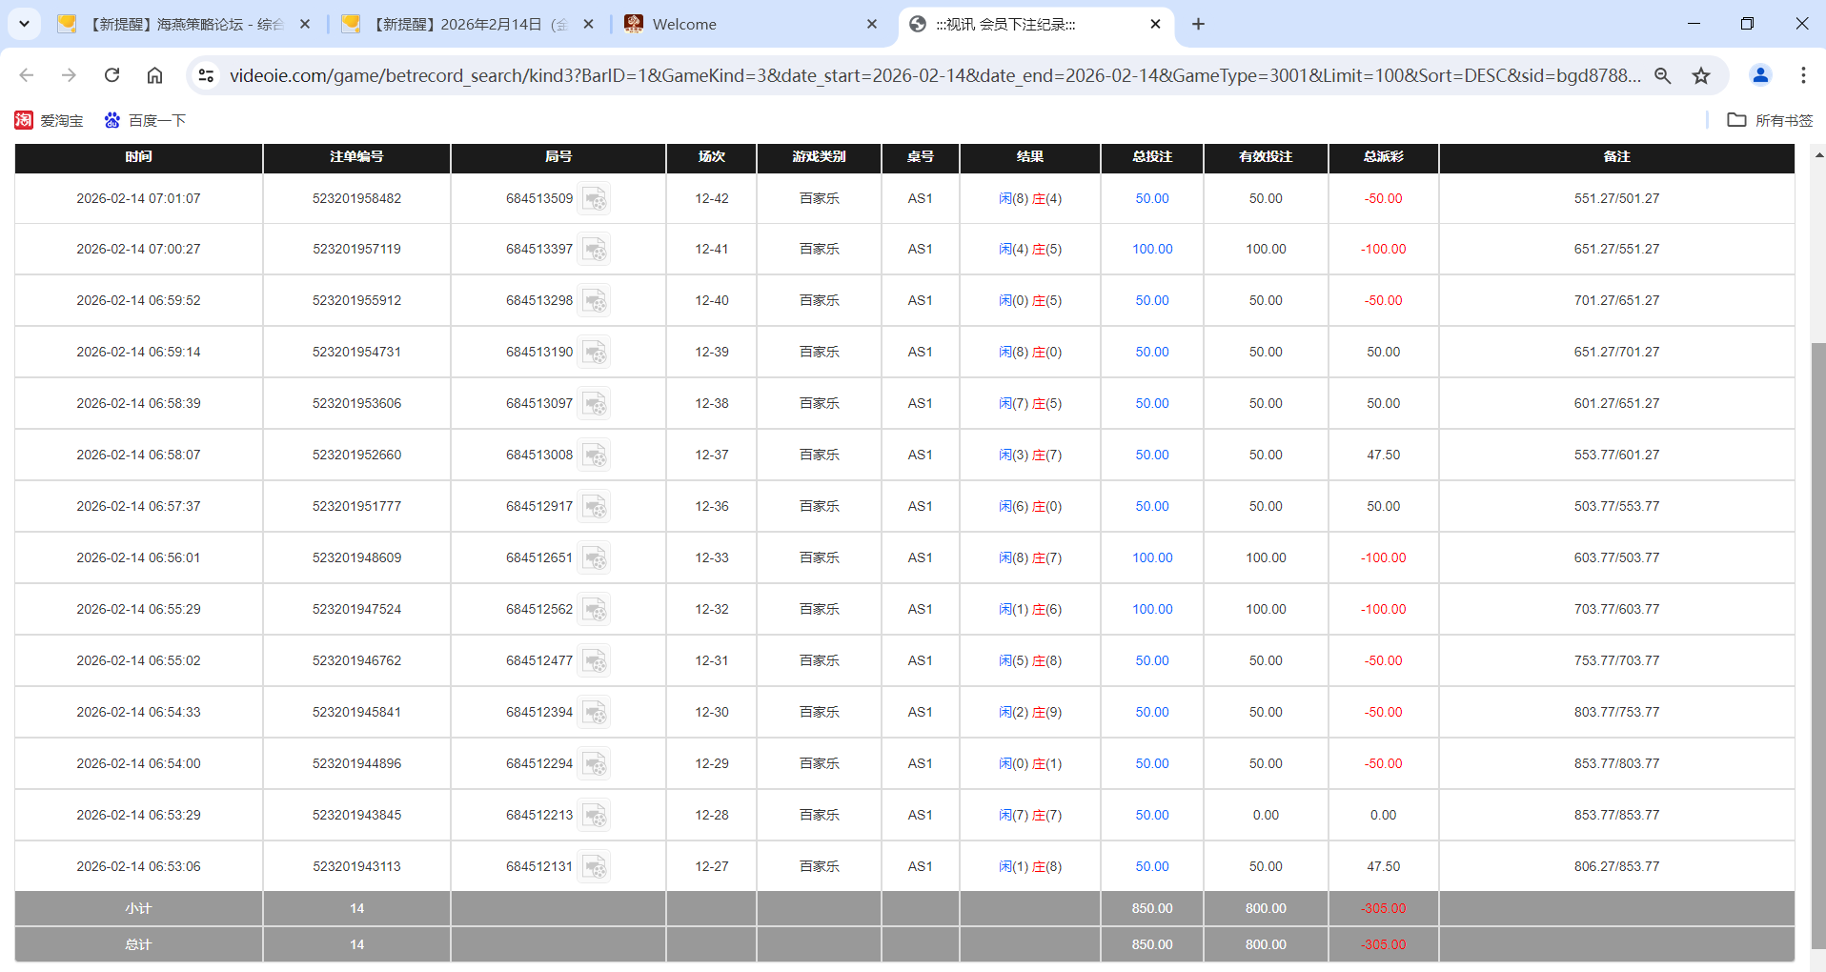
Task: Click the back navigation arrow
Action: (x=26, y=75)
